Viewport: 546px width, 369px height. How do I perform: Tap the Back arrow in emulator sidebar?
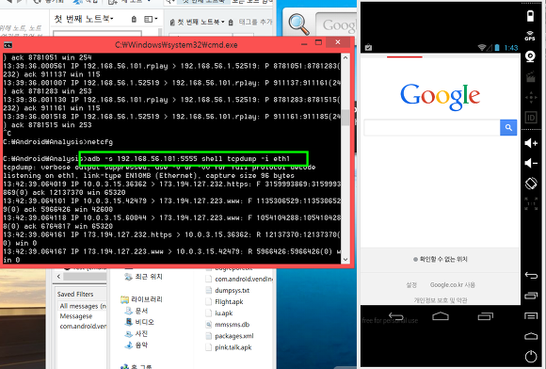point(531,276)
